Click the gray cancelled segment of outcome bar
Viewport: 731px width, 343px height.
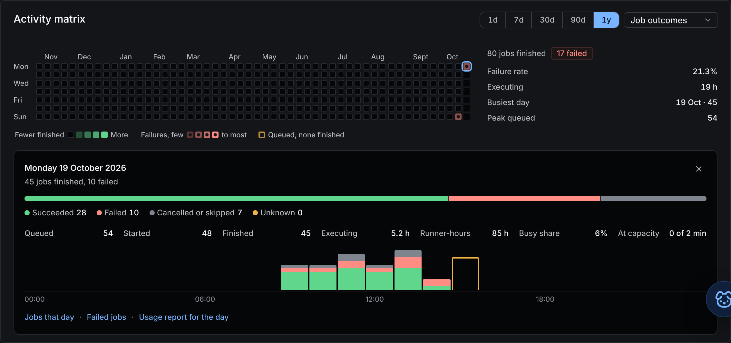653,199
